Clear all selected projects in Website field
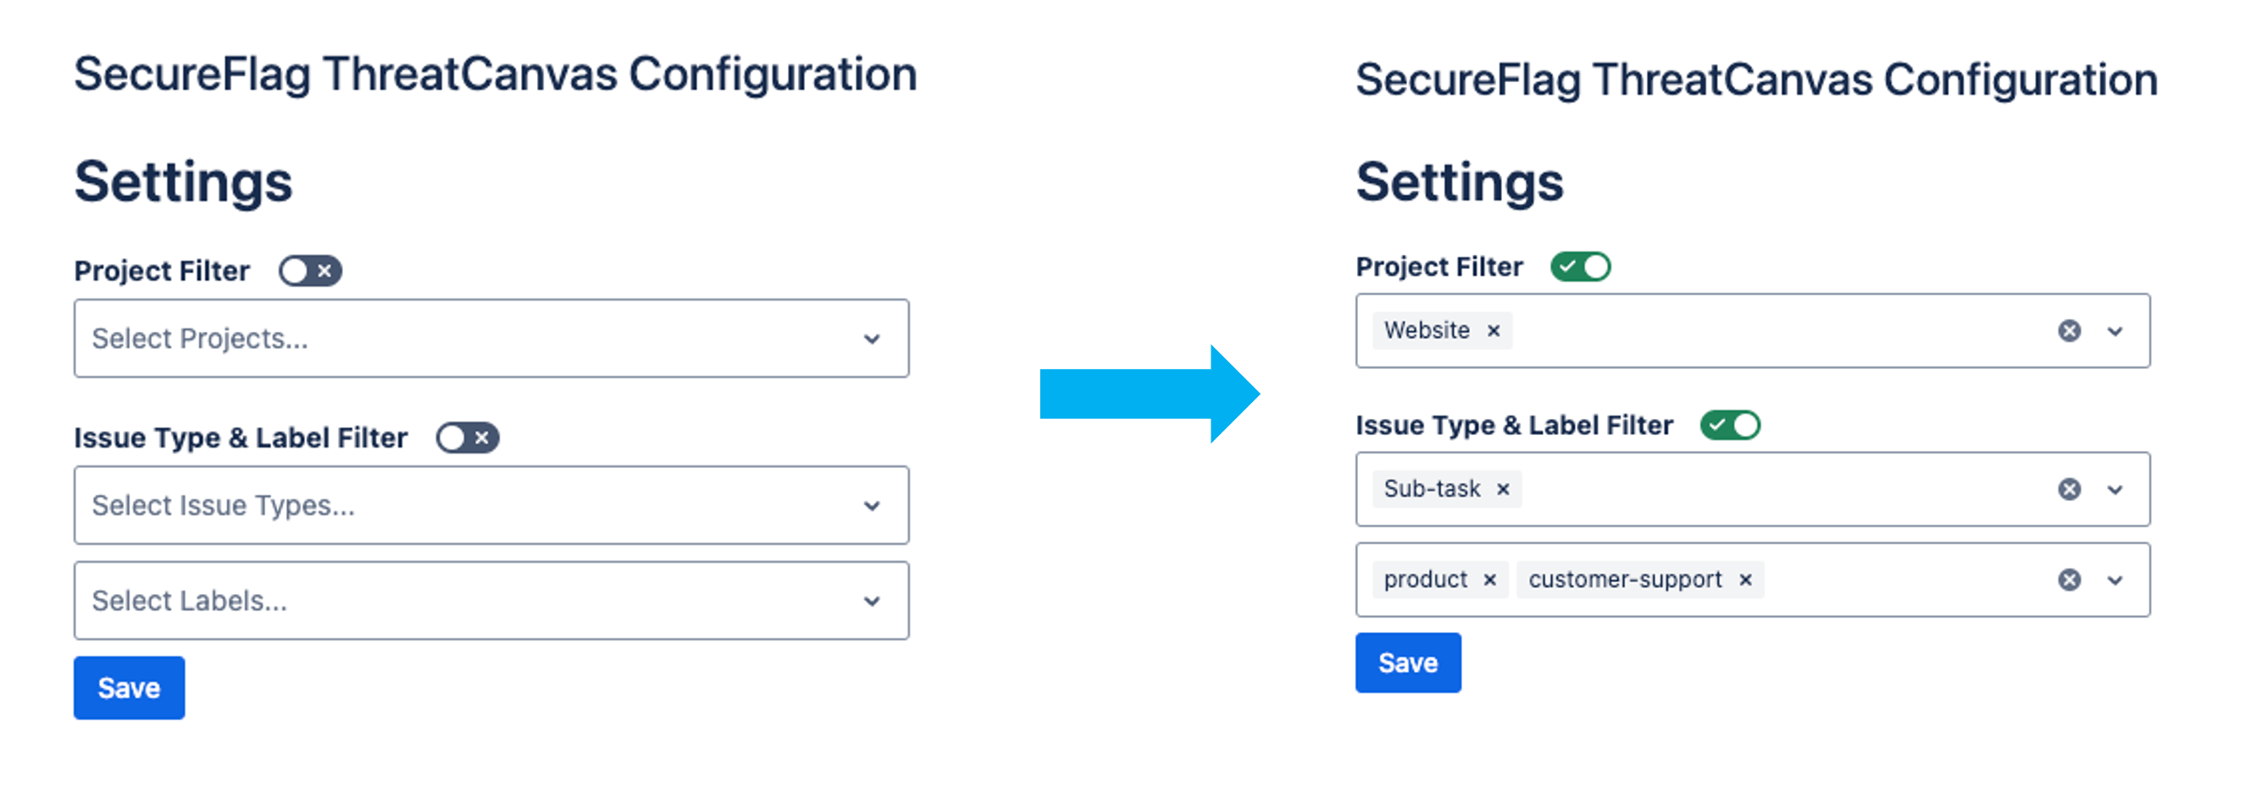 pos(2069,331)
